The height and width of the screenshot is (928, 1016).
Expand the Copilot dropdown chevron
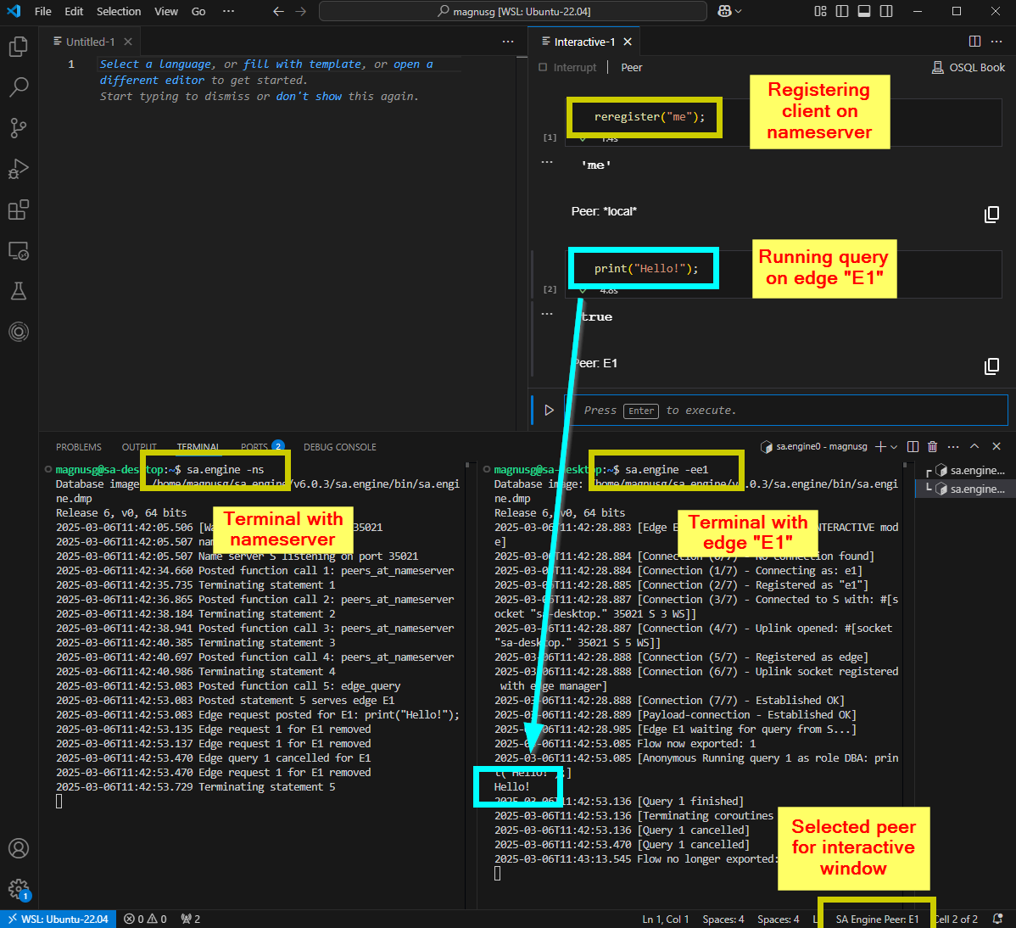(x=739, y=11)
